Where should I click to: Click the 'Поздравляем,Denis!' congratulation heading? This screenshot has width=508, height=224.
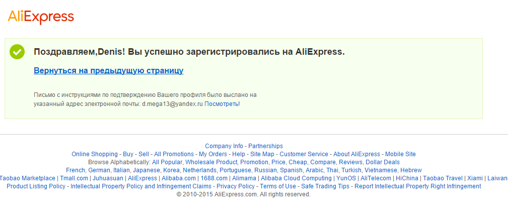pos(80,52)
